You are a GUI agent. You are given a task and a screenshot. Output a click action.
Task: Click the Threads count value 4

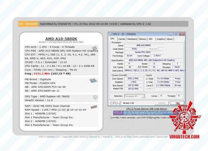[x=179, y=96]
